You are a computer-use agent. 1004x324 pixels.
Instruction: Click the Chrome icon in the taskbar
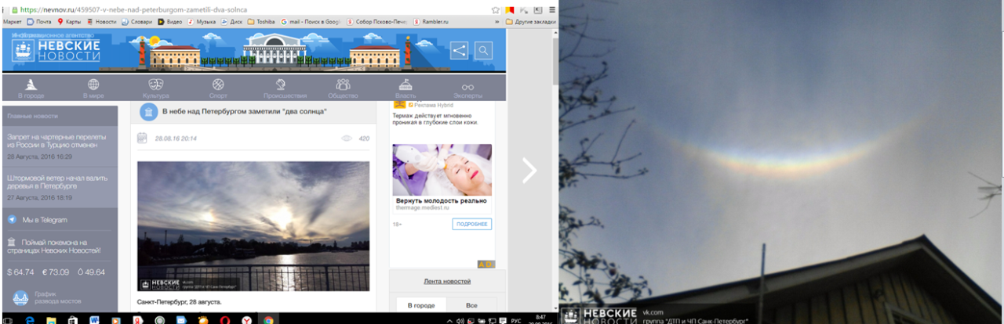click(268, 319)
